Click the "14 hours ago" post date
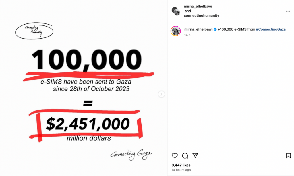The width and height of the screenshot is (294, 176). (x=181, y=170)
